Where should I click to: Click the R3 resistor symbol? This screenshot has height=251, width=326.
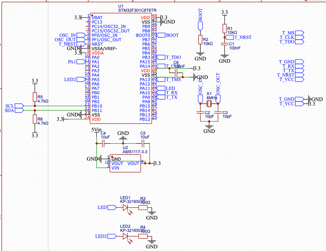(x=143, y=208)
